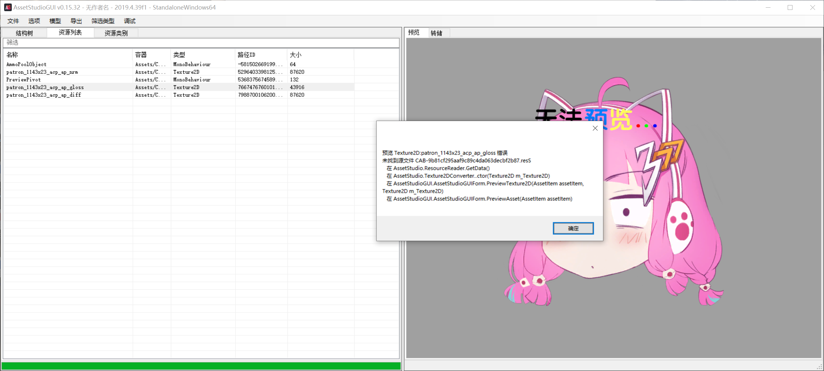
Task: Open the 筛选类型 menu
Action: pyautogui.click(x=103, y=21)
